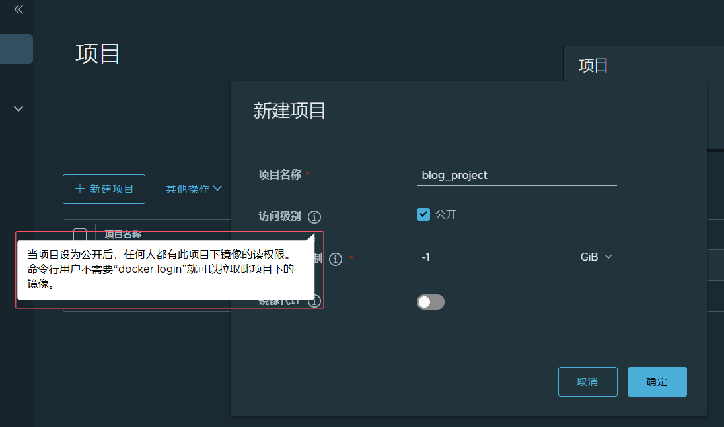724x427 pixels.
Task: Click the storage quota info icon
Action: click(336, 259)
